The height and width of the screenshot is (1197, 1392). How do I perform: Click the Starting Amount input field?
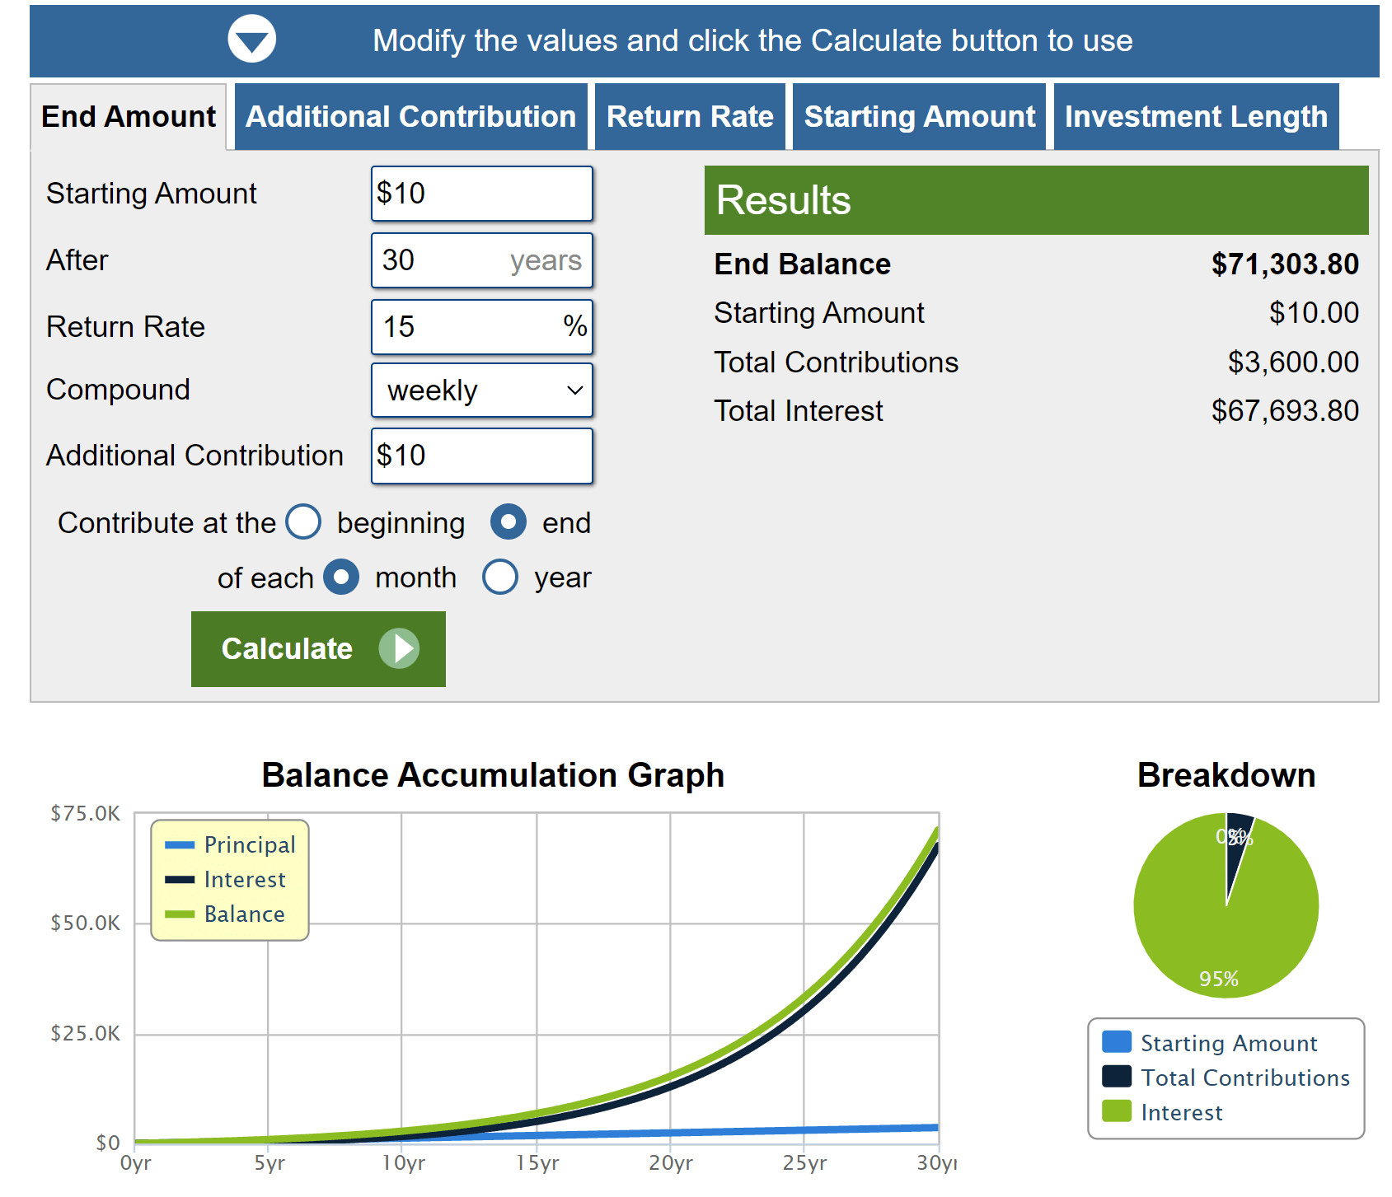[x=481, y=194]
